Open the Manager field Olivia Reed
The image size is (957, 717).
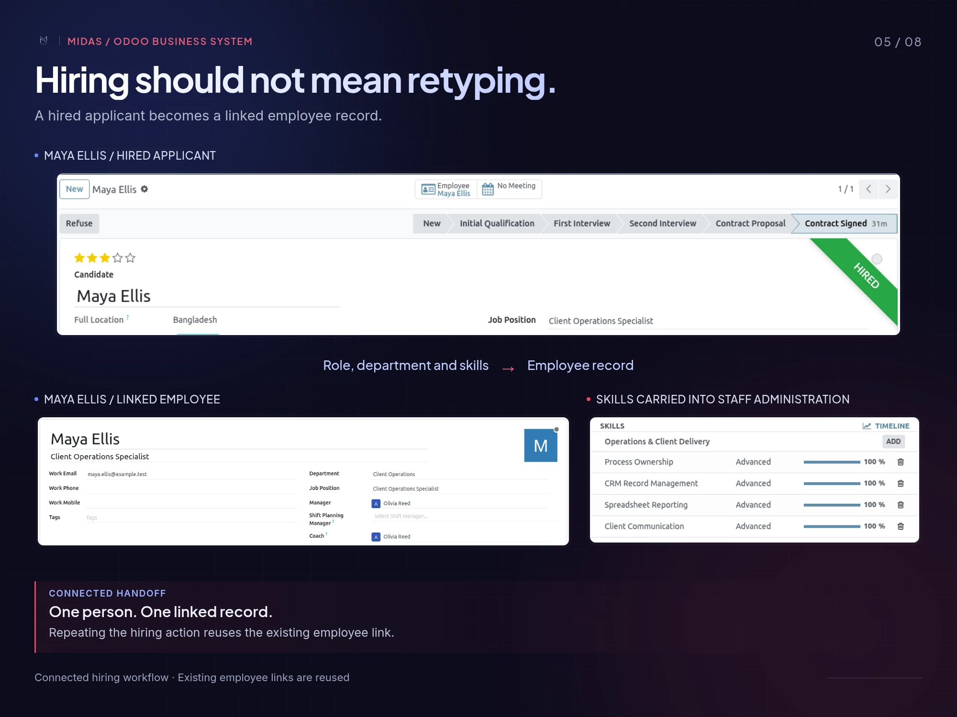[460, 503]
